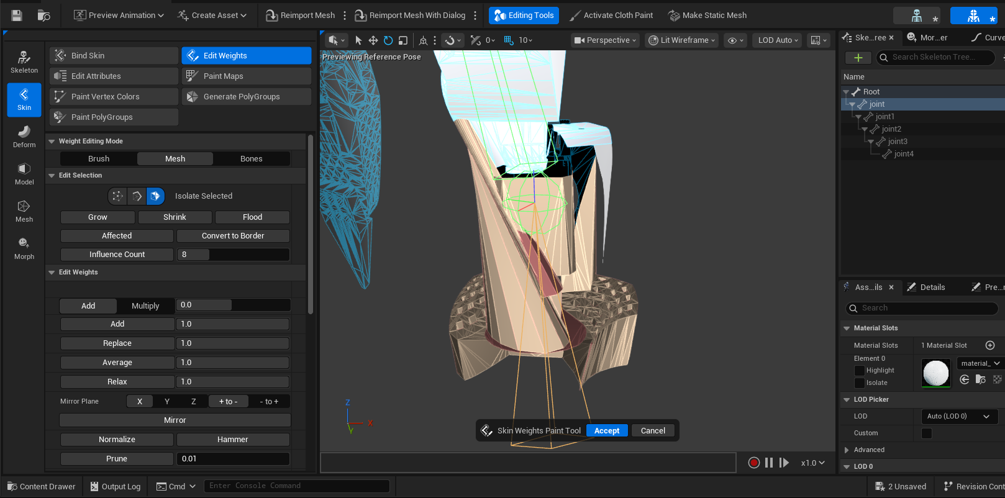The image size is (1005, 498).
Task: Click the Flood selection button
Action: click(x=252, y=217)
